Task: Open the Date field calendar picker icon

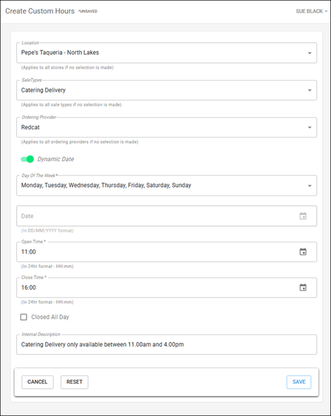Action: point(303,216)
